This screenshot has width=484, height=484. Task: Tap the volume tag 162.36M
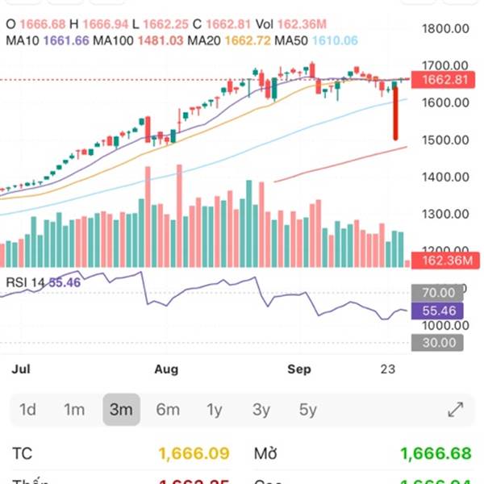pos(440,260)
